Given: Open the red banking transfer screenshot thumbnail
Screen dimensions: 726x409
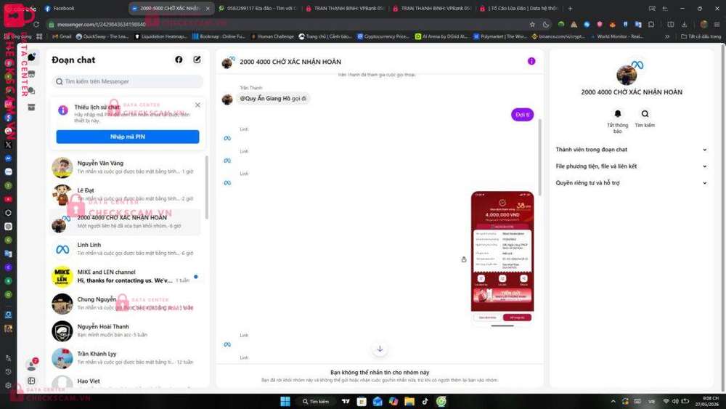Looking at the screenshot, I should click(502, 258).
